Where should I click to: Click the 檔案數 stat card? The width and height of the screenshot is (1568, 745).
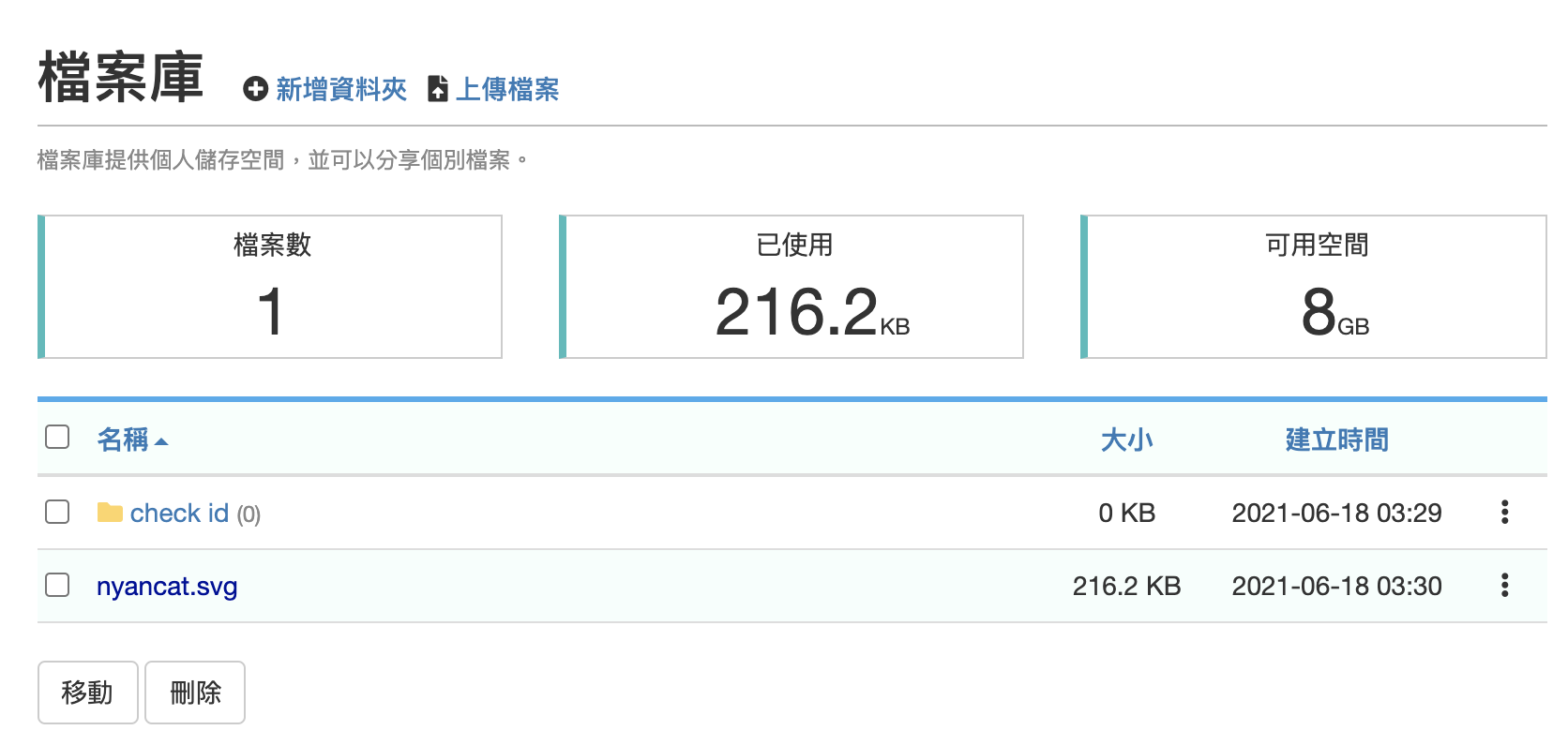[270, 287]
